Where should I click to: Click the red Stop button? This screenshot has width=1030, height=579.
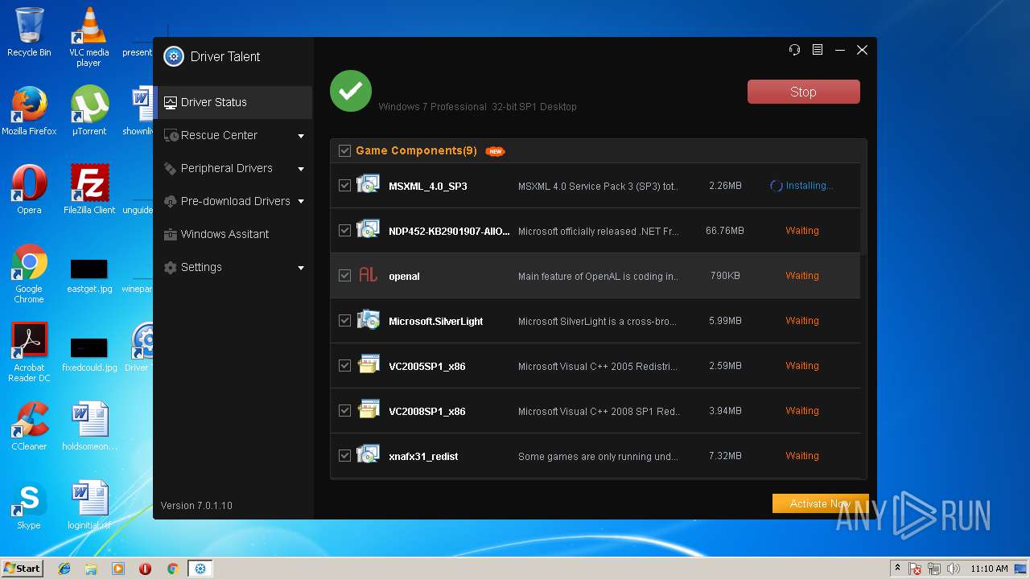[803, 92]
